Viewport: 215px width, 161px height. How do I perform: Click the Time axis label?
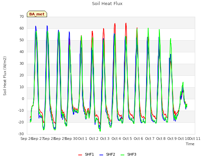190,144
